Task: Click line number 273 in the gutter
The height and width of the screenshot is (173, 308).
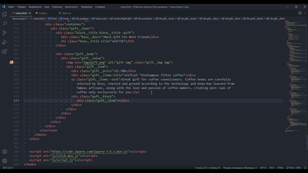Action: pos(16,100)
